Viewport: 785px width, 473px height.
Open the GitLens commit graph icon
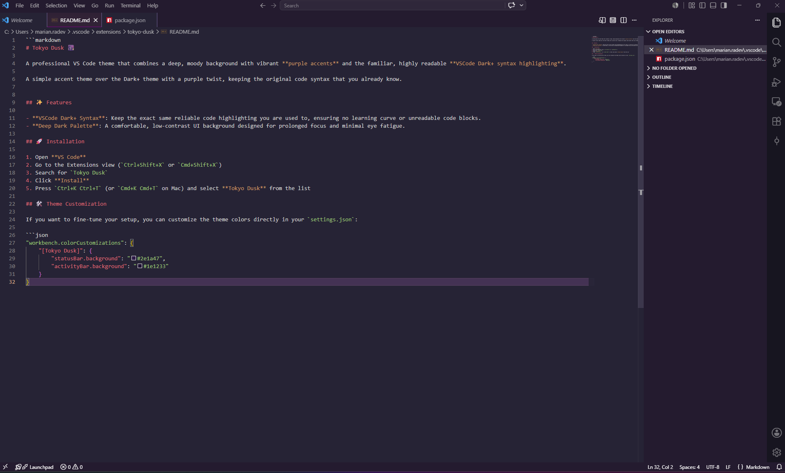coord(776,141)
